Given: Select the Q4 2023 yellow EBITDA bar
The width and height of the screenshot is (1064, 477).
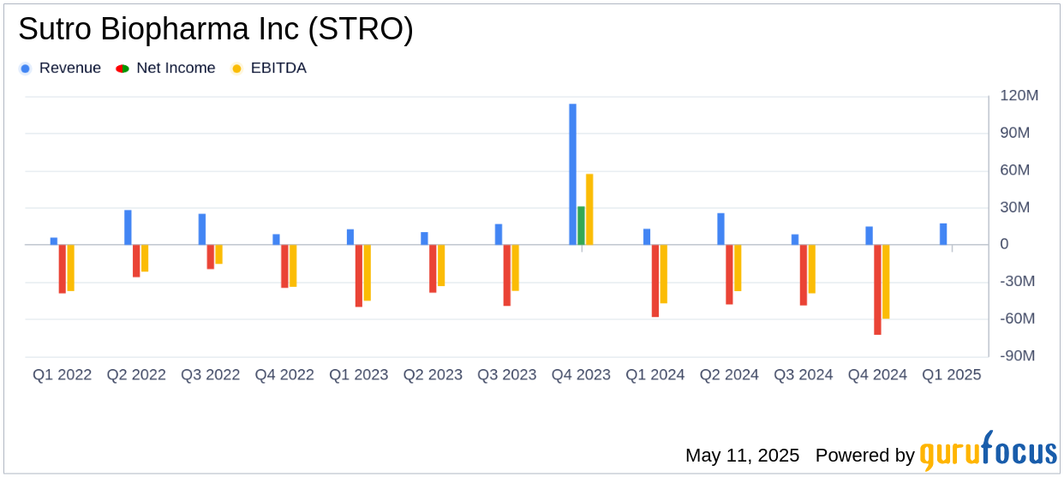Looking at the screenshot, I should pos(589,210).
